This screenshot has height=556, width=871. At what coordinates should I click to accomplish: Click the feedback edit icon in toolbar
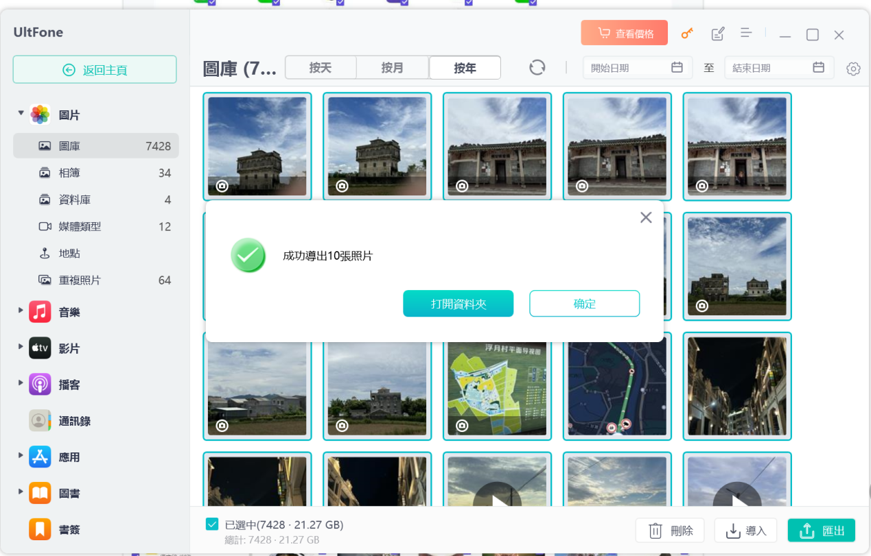[717, 33]
